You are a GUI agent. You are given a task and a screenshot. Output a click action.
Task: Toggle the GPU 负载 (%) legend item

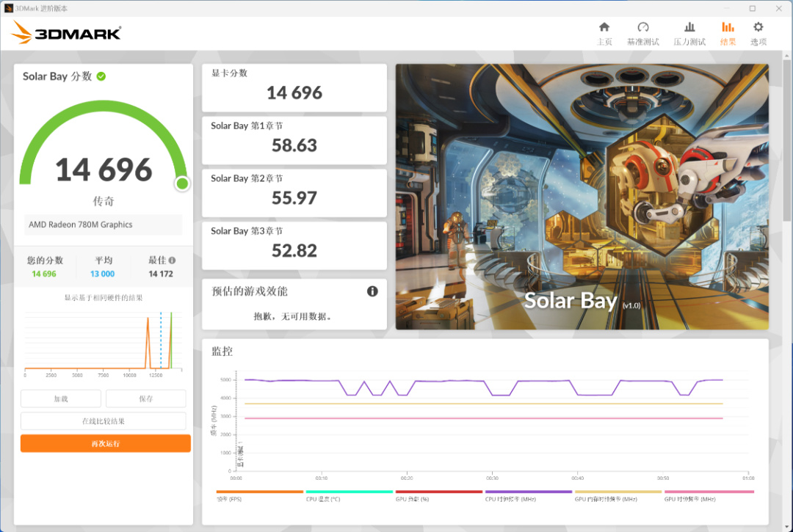click(438, 495)
